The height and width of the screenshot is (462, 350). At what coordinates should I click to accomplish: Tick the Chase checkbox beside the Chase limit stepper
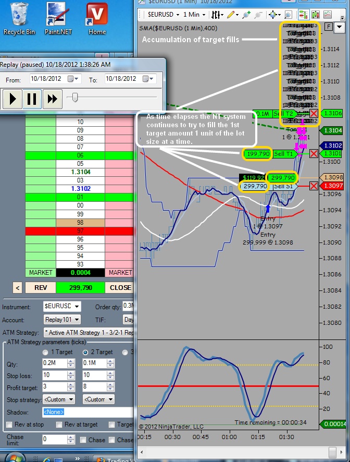click(83, 440)
